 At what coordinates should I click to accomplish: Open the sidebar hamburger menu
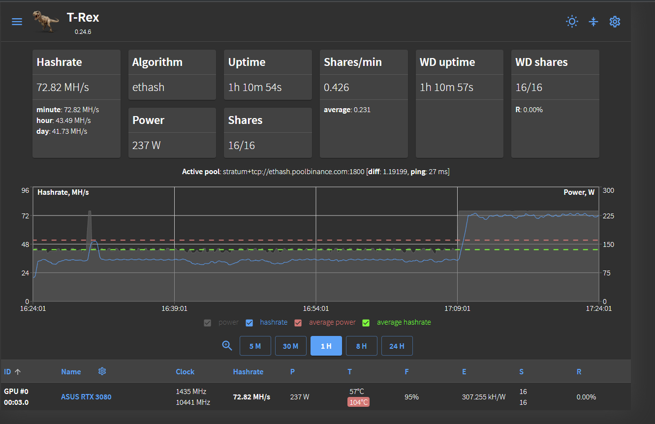17,22
